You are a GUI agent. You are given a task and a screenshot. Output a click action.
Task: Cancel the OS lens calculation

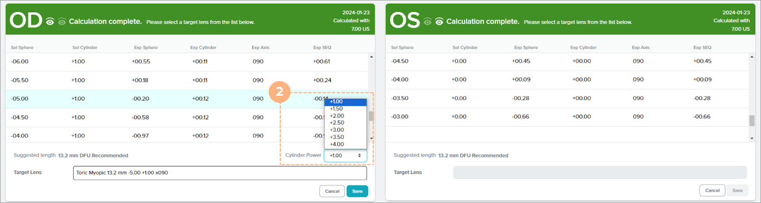click(x=712, y=191)
